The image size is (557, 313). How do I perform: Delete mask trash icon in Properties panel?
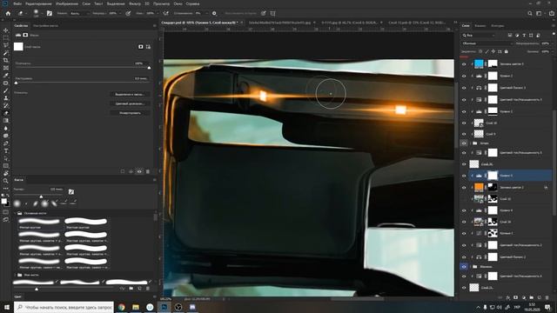(x=148, y=171)
